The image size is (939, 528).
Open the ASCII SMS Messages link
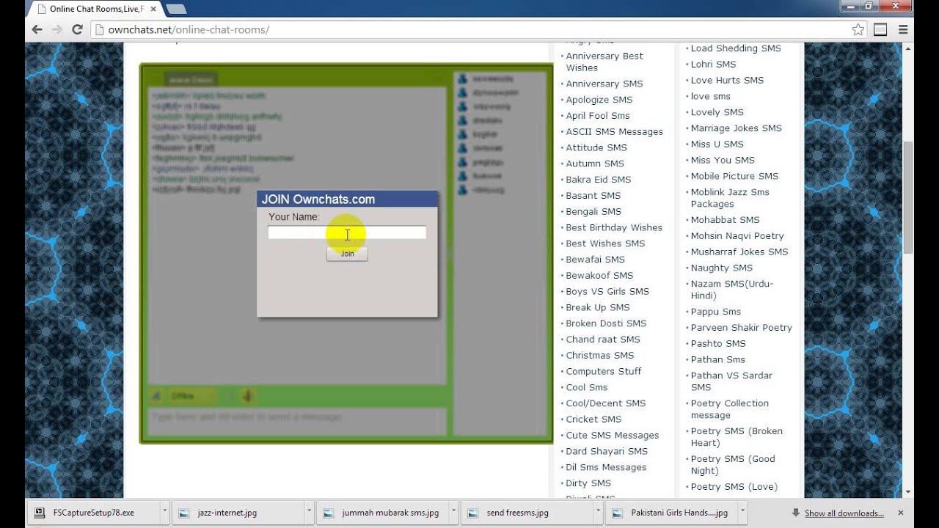614,132
